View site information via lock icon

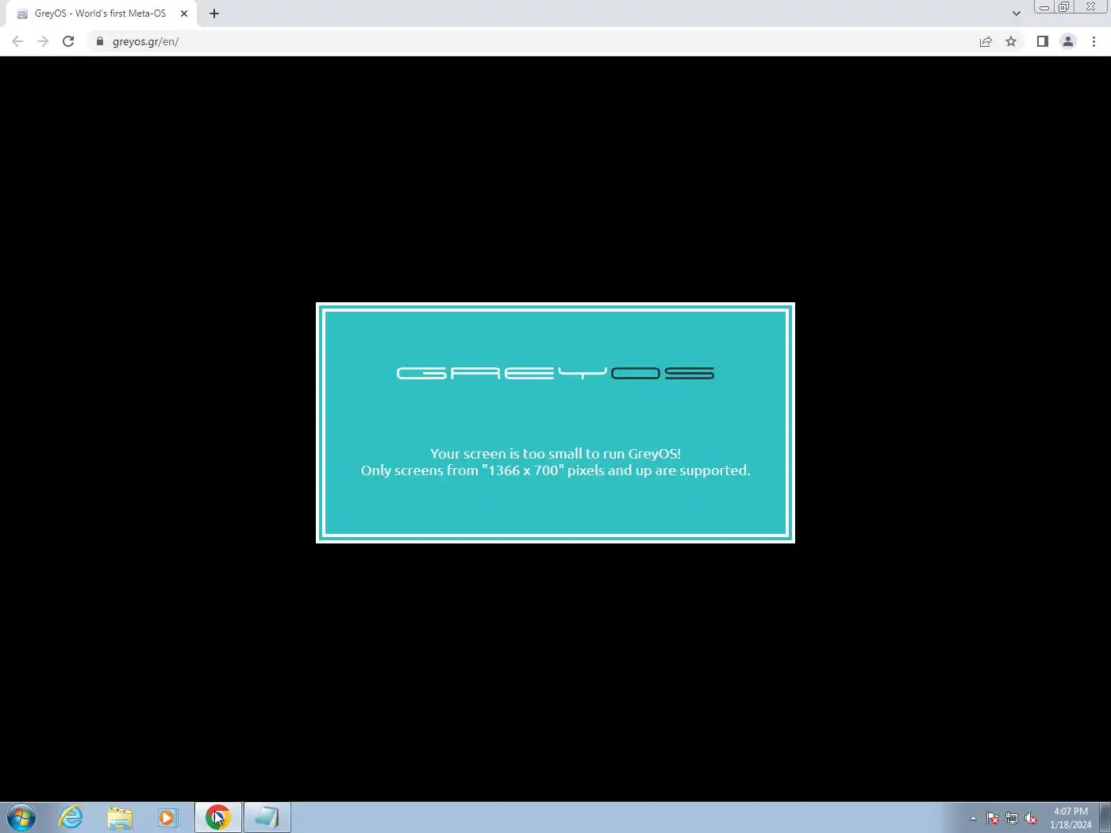[x=100, y=41]
